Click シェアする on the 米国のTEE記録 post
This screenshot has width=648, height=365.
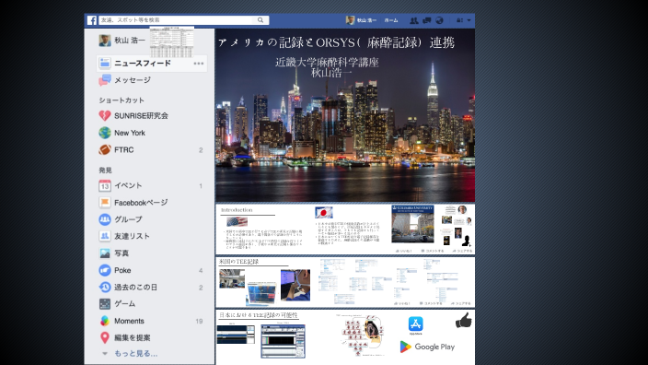click(461, 303)
